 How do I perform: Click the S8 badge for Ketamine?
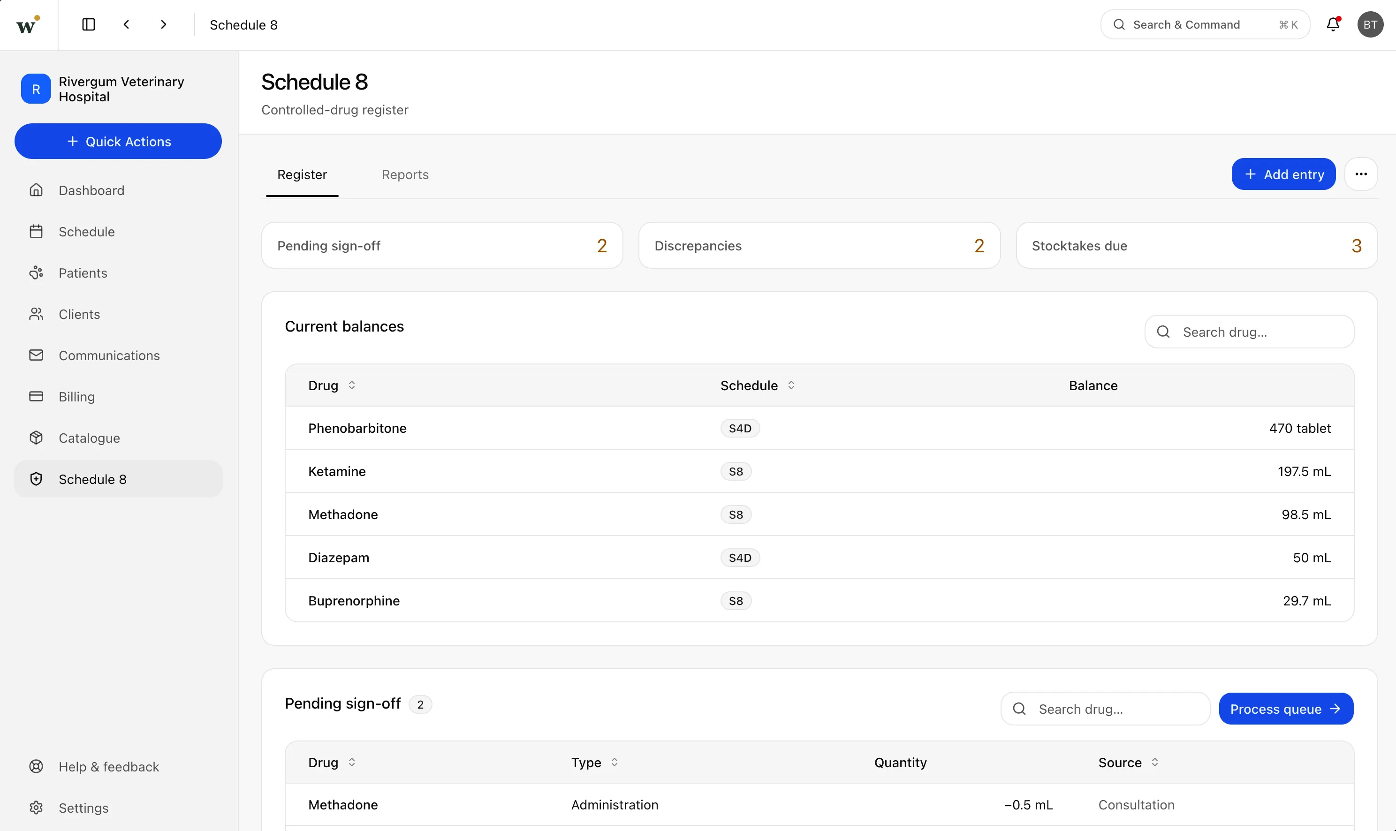click(x=736, y=471)
